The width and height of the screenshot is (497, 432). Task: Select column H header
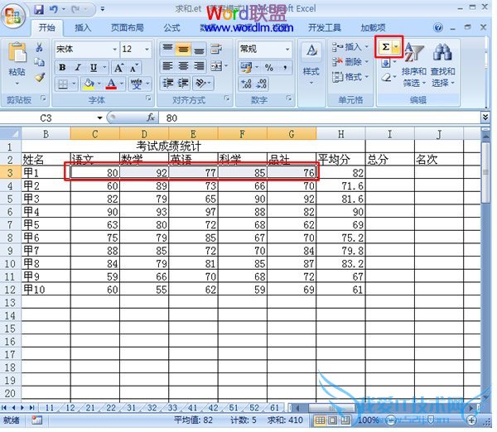click(x=340, y=134)
